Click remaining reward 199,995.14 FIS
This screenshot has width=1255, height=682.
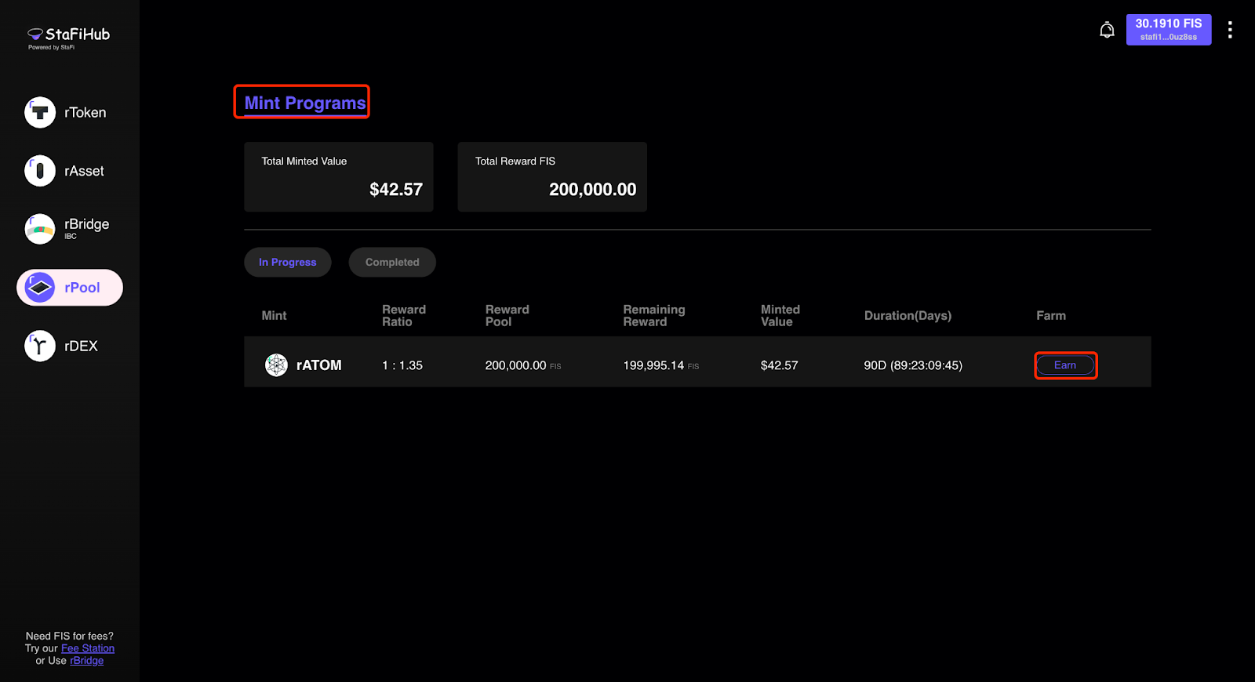[x=661, y=365]
